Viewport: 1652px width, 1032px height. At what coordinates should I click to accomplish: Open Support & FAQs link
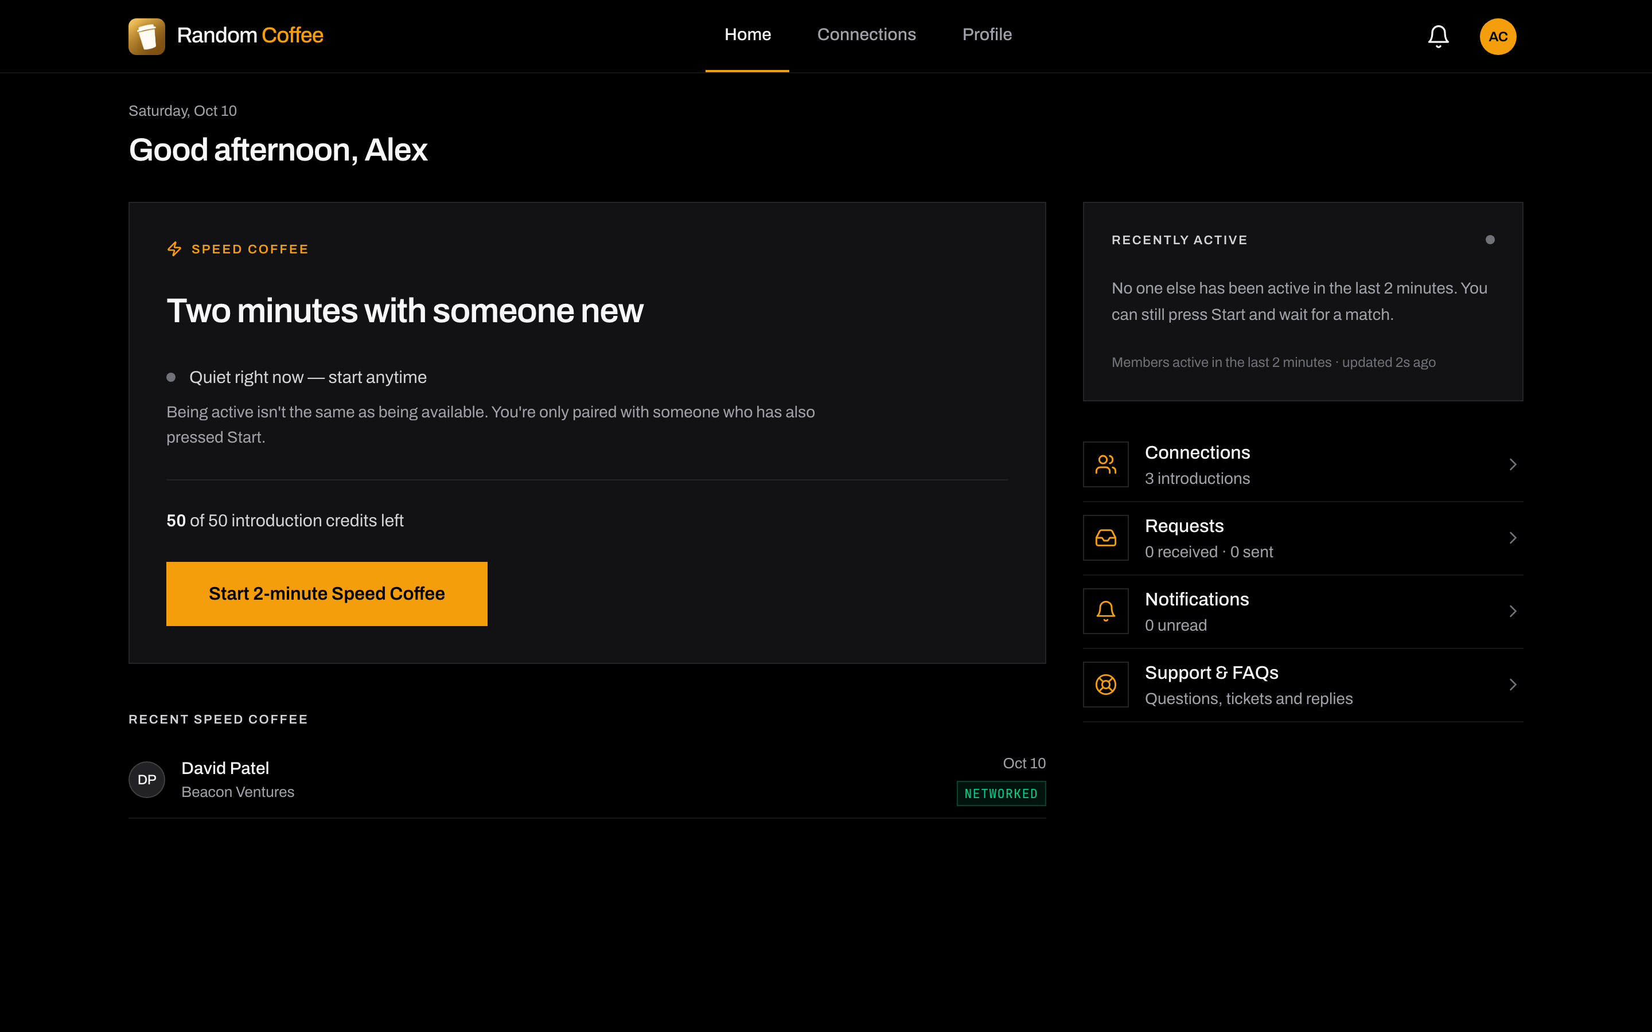click(x=1303, y=685)
